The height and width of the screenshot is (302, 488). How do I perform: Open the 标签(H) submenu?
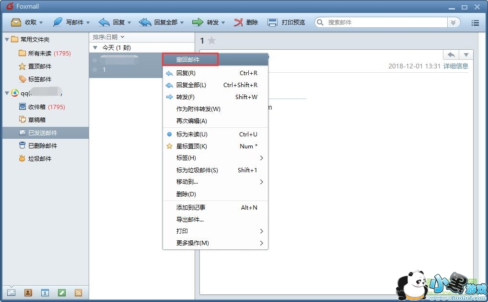215,158
